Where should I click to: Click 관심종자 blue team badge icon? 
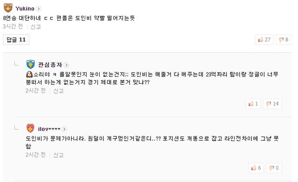[x=30, y=64]
